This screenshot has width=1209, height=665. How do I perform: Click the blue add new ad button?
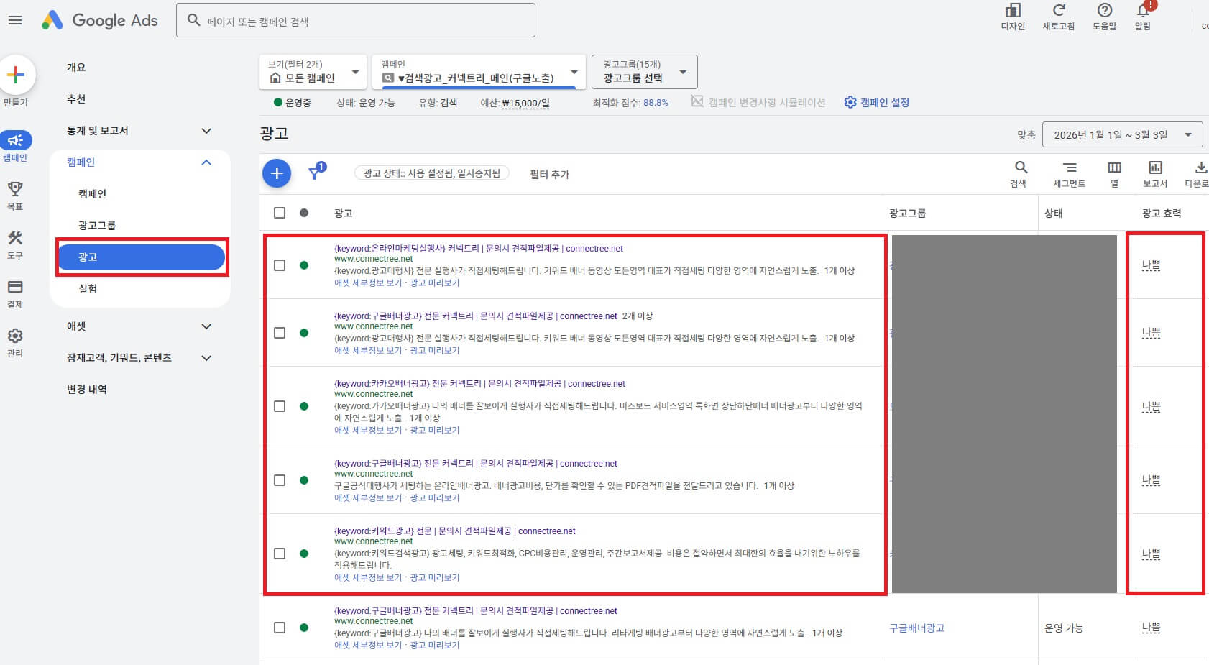[277, 173]
